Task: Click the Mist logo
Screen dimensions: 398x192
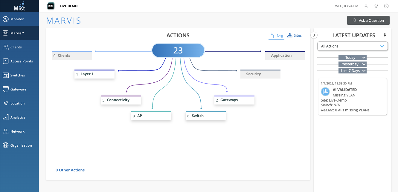Action: click(19, 6)
